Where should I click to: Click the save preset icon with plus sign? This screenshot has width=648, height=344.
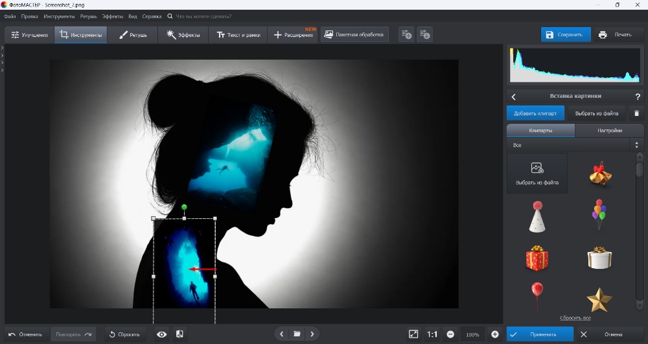[x=406, y=34]
